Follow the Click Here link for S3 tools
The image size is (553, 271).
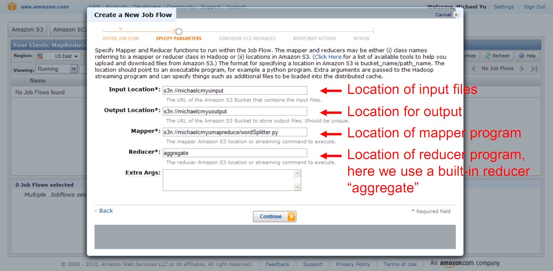(x=328, y=57)
